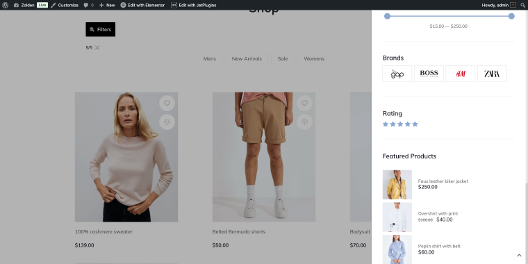
Task: Click the $15.00 — $250.00 price range text
Action: tap(449, 26)
